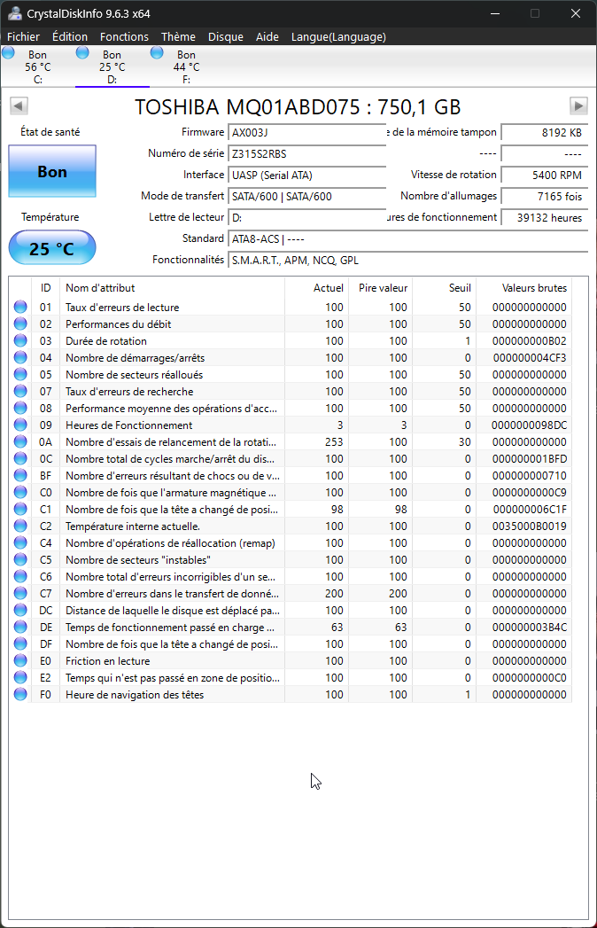
Task: Go to previous disk with left arrow
Action: pyautogui.click(x=18, y=106)
